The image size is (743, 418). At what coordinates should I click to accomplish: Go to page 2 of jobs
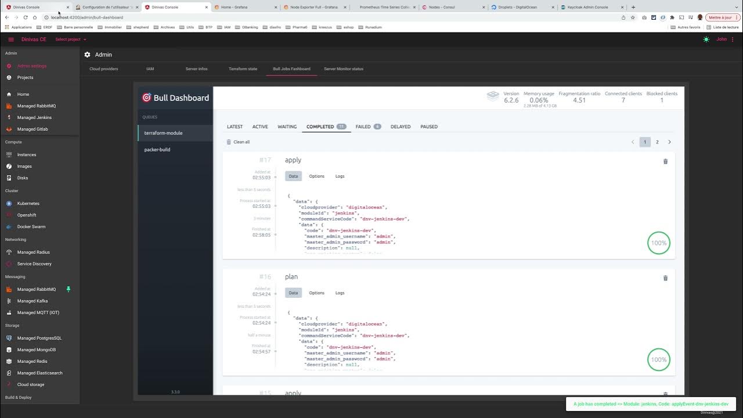[657, 142]
